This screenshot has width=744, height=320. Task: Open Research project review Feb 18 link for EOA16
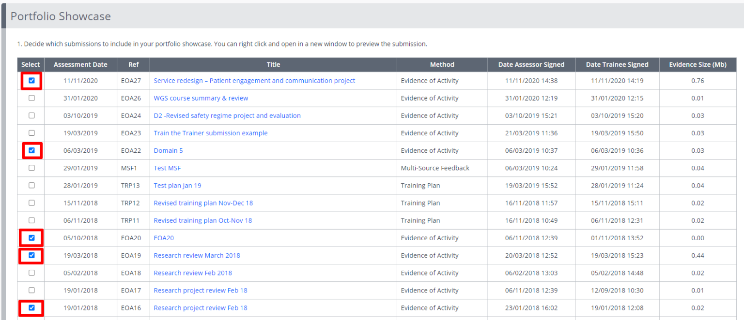pos(201,307)
